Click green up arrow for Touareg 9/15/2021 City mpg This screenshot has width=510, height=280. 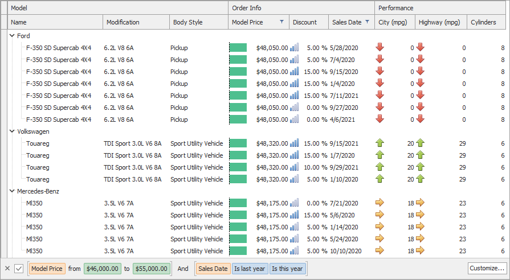coord(380,143)
